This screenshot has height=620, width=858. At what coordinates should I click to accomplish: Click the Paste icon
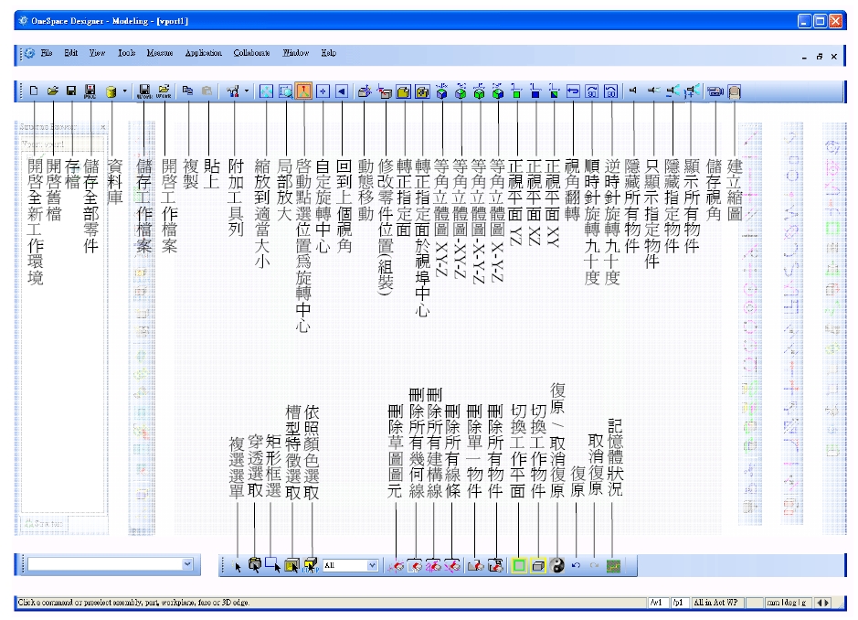(x=207, y=91)
